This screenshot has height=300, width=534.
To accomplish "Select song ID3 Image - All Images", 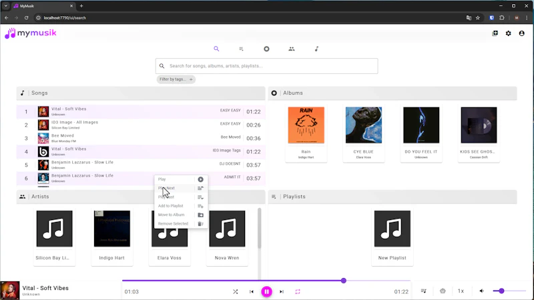I will pyautogui.click(x=141, y=125).
